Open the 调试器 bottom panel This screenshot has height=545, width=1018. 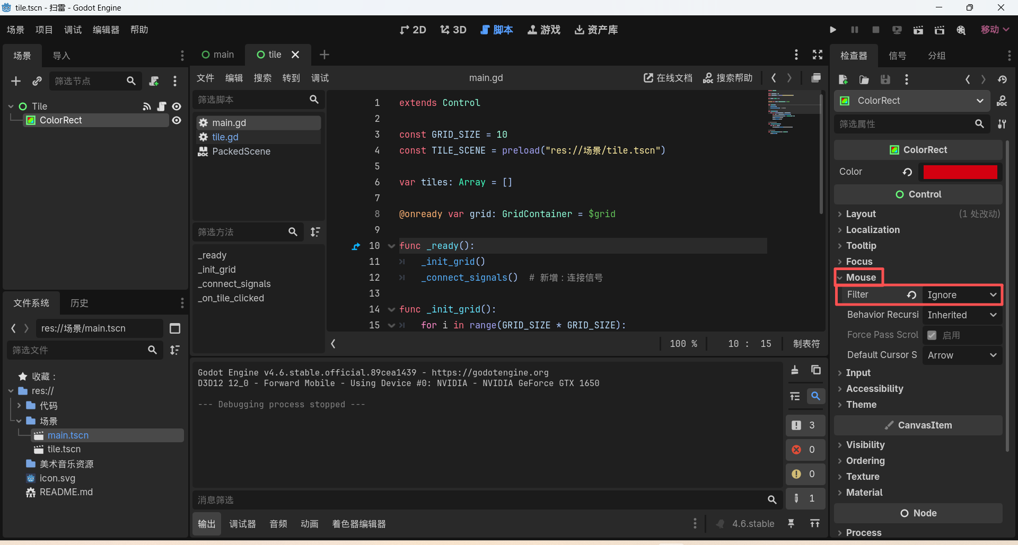[242, 524]
